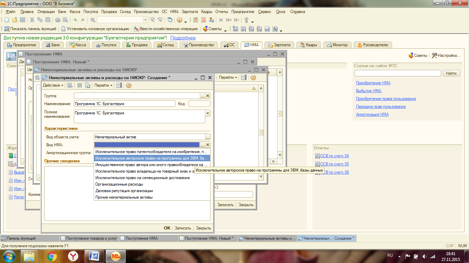
Task: Open selection for Вид объекта учета field
Action: [x=208, y=137]
